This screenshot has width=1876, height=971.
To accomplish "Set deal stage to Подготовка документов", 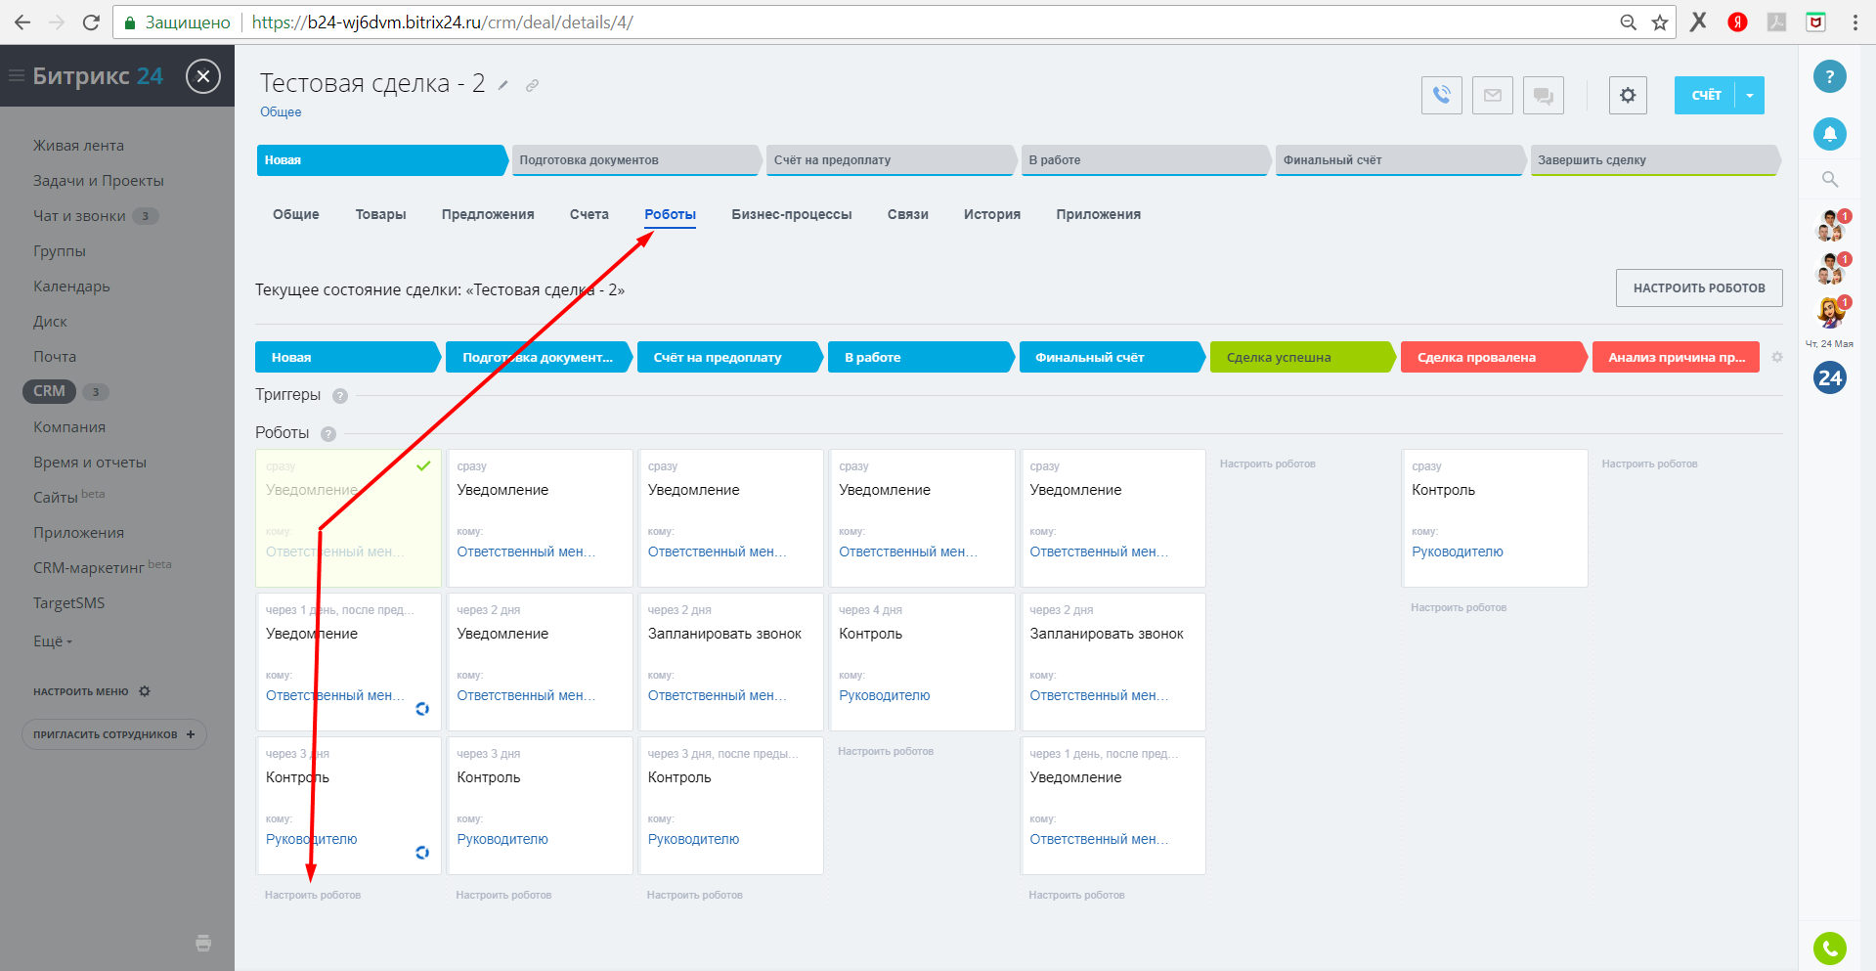I will coord(635,159).
